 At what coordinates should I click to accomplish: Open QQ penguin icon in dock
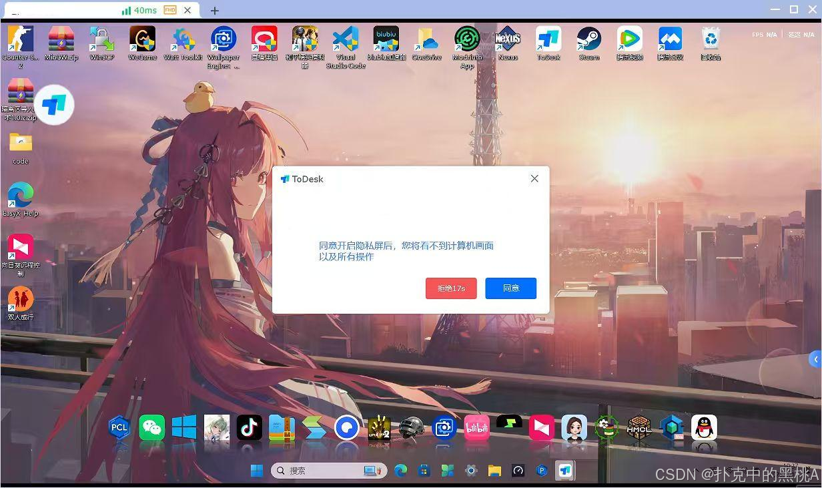click(704, 427)
